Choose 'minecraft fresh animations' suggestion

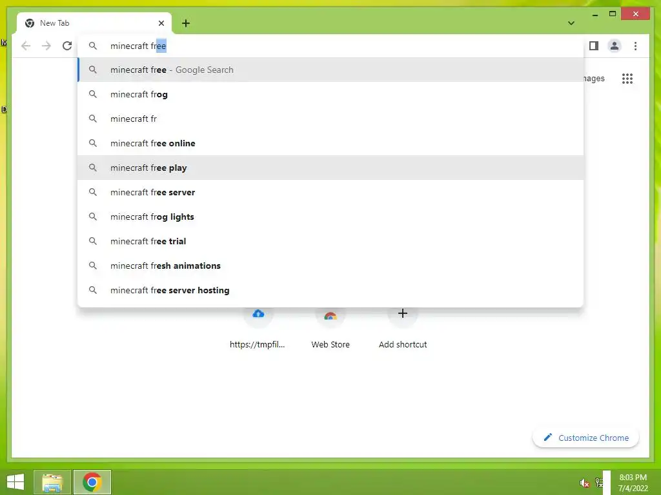(x=331, y=266)
